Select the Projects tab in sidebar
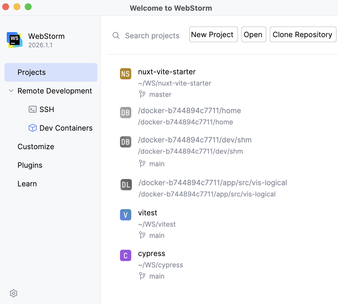 click(x=51, y=72)
